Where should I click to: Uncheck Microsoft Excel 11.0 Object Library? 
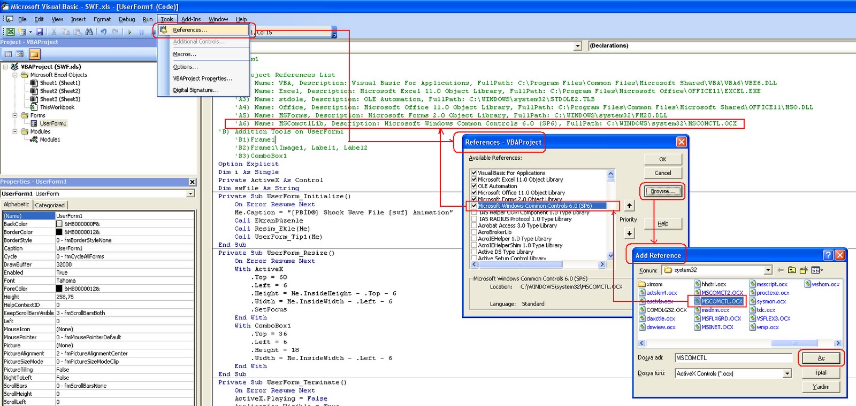pyautogui.click(x=474, y=179)
